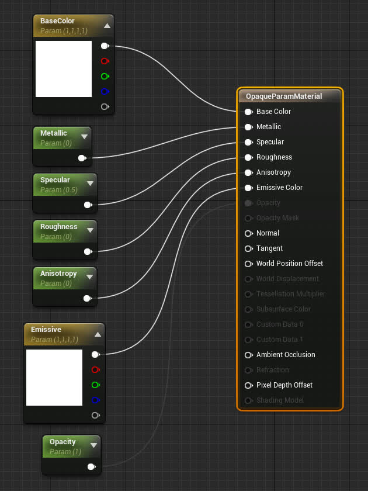Expand the Opacity node dropdown arrow
The width and height of the screenshot is (368, 491).
click(93, 445)
